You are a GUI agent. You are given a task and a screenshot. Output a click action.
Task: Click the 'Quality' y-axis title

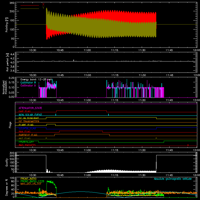click(7, 162)
